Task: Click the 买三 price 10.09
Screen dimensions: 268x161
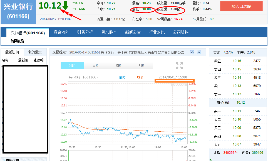Action: 237,128
